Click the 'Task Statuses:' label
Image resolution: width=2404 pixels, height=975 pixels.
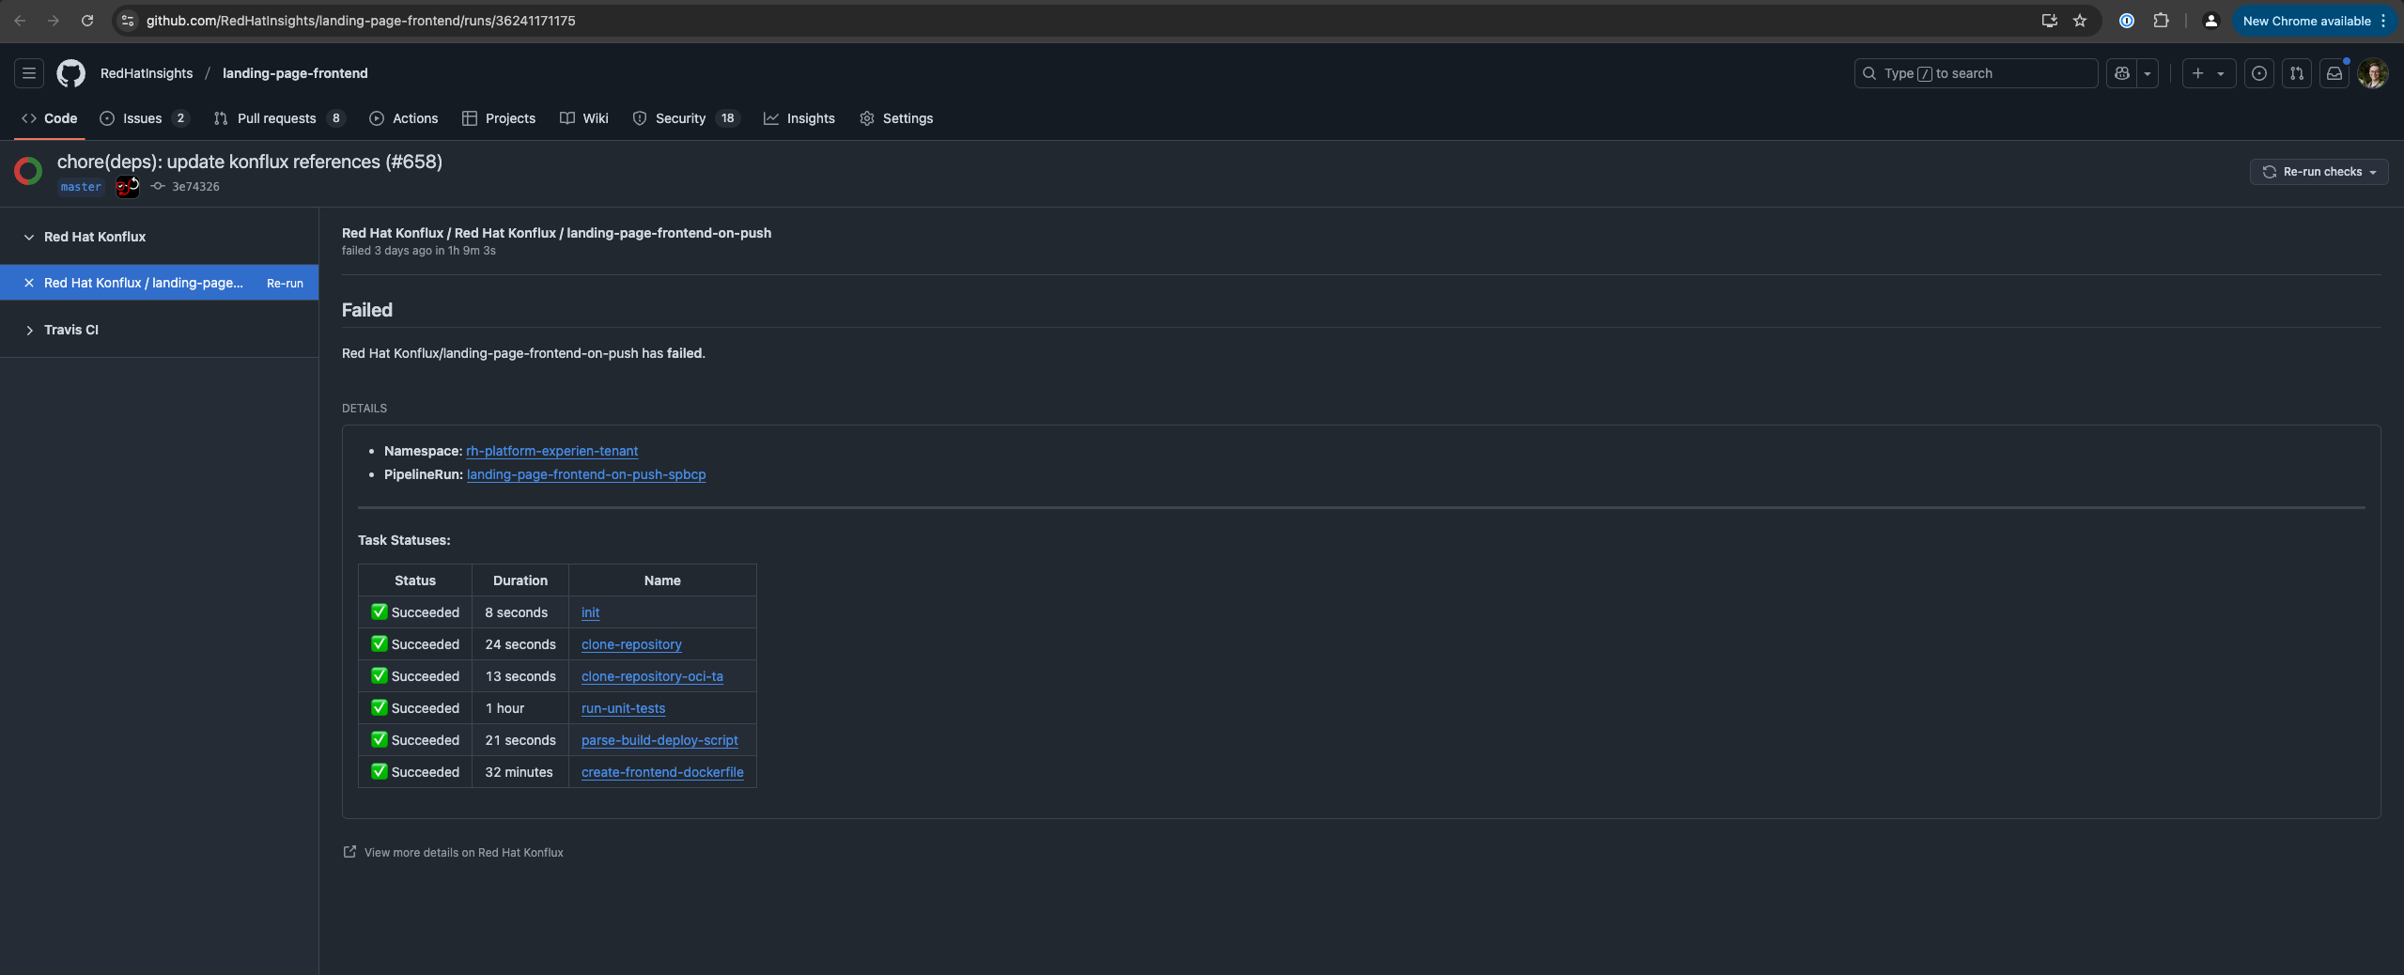[x=404, y=540]
